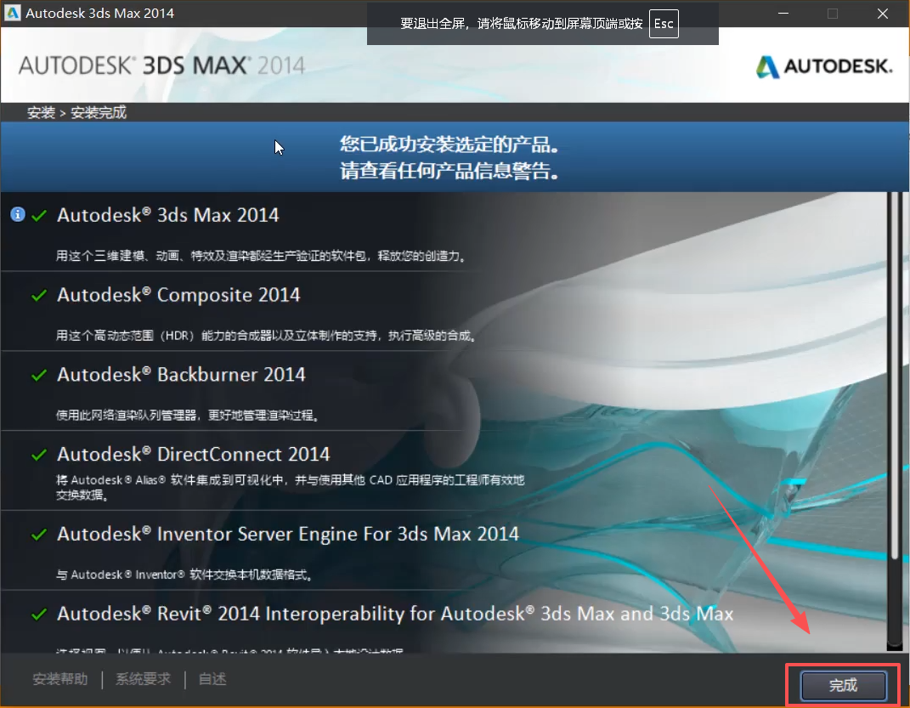This screenshot has width=910, height=708.
Task: Open the 安装帮助 link
Action: tap(59, 680)
